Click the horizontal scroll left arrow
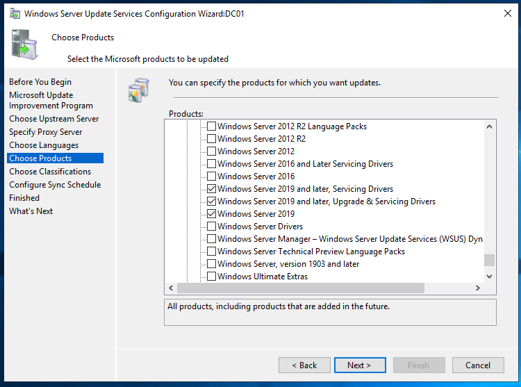The width and height of the screenshot is (521, 387). 171,288
